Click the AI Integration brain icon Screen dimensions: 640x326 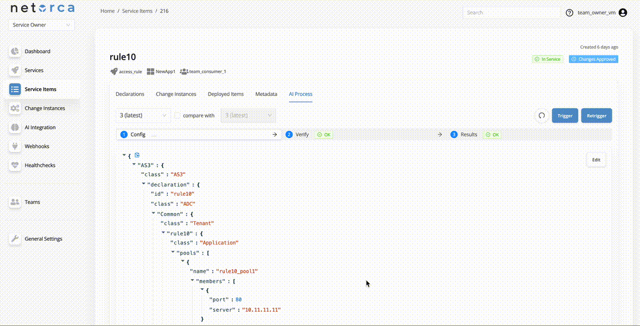tap(15, 127)
